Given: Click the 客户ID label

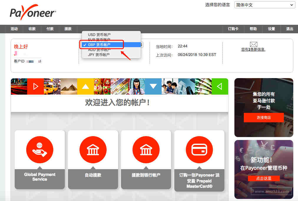Looking at the screenshot, I should [19, 61].
